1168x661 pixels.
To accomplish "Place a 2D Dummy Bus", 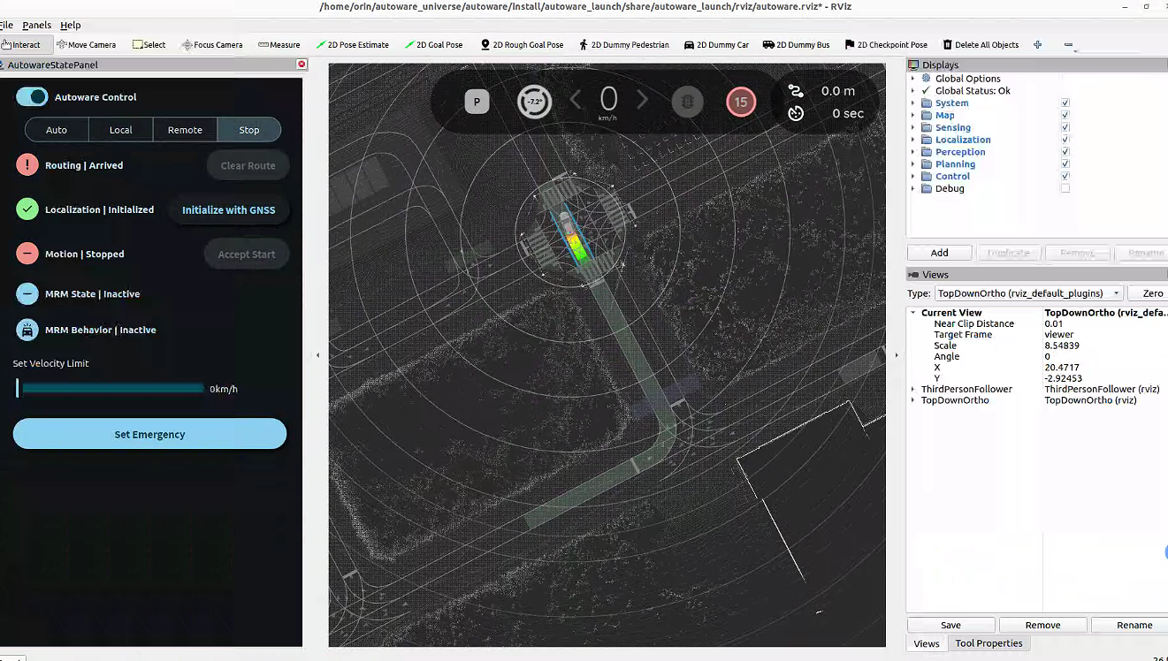I will pos(796,44).
